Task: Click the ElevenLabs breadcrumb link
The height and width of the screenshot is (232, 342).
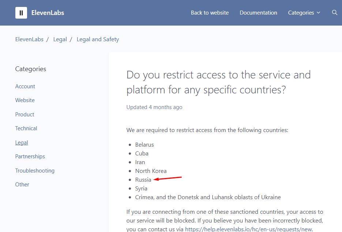Action: point(29,39)
